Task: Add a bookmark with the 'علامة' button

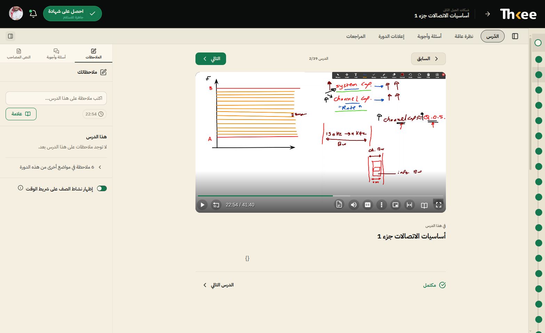Action: (21, 114)
